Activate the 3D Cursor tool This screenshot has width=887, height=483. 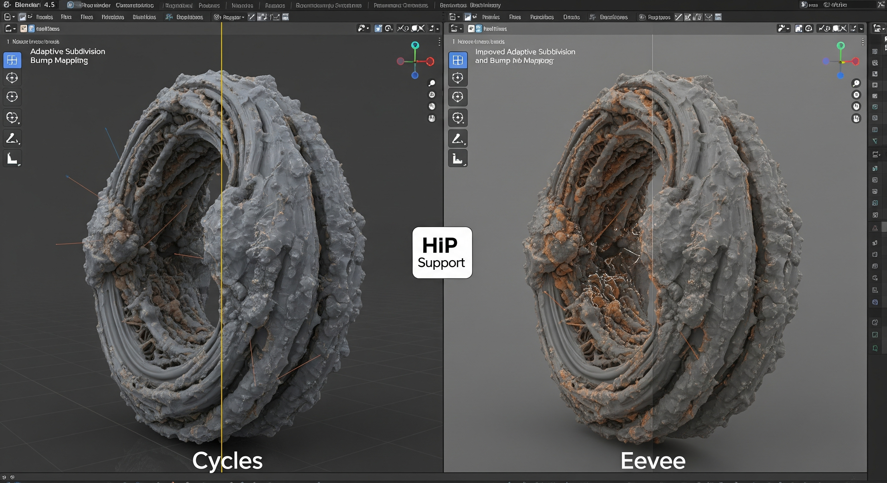click(12, 78)
